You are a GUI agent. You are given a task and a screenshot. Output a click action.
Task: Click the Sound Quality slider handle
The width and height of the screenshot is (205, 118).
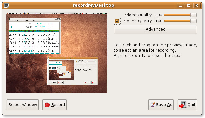pos(194,21)
